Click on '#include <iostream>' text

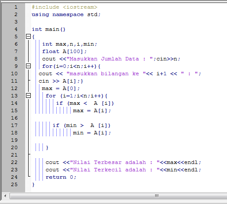pos(65,7)
